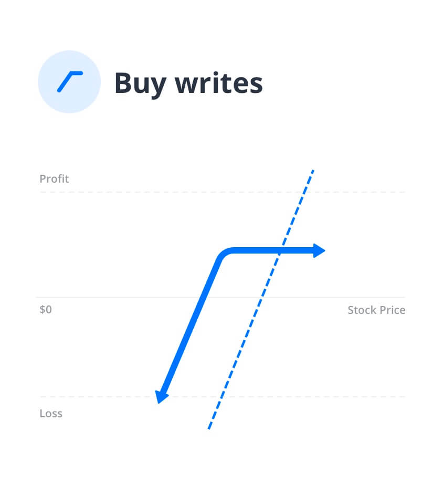Image resolution: width=444 pixels, height=496 pixels.
Task: Click the small bent line in circle icon
Action: (70, 82)
